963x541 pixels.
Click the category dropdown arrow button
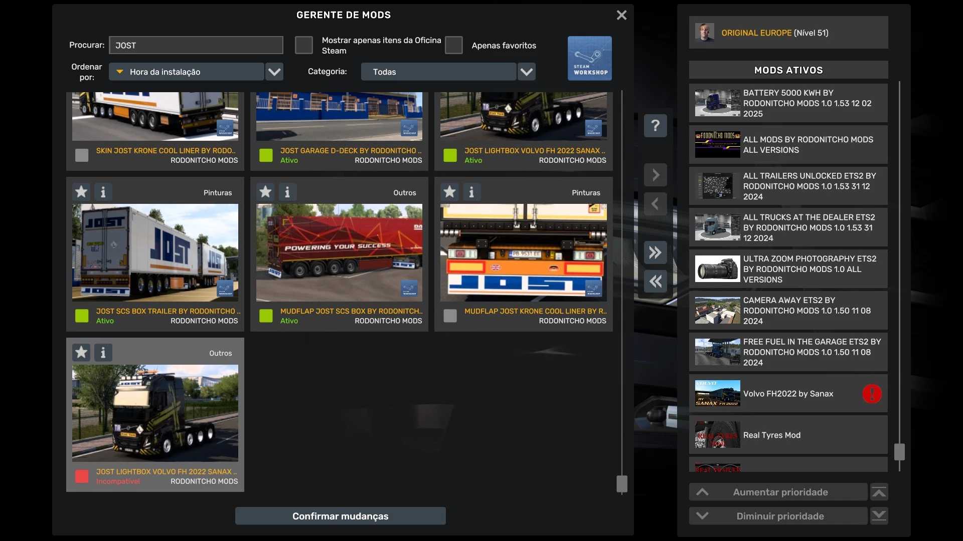tap(526, 72)
